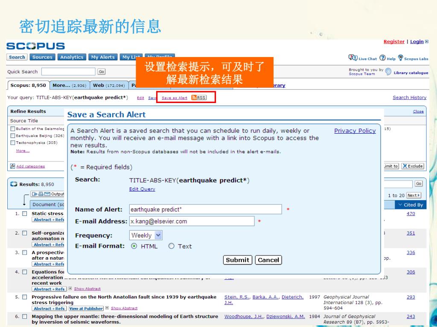Click Show Abstract link for result 4
The width and height of the screenshot is (437, 327).
point(87,289)
